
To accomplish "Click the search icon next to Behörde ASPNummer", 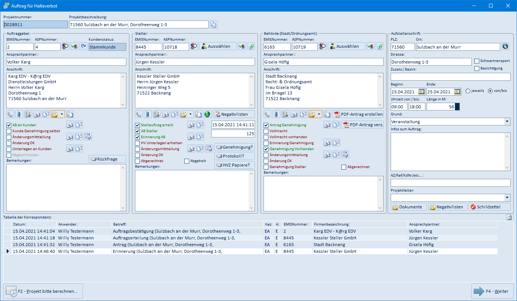I will pos(323,46).
